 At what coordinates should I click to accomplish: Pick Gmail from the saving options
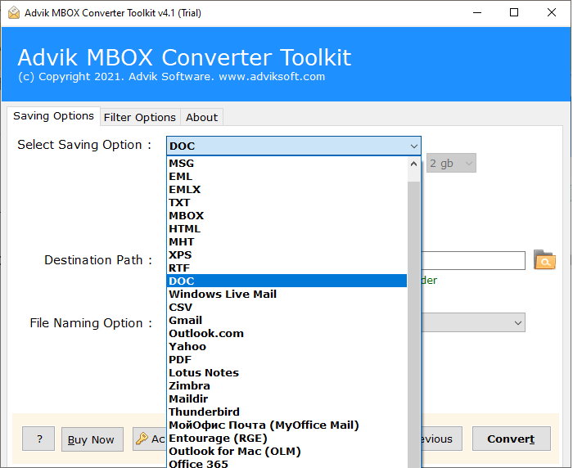286,321
